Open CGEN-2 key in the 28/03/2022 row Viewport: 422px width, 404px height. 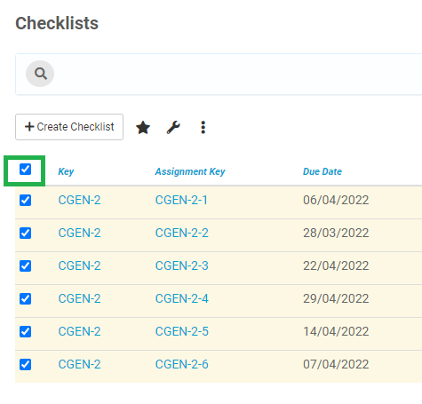click(x=79, y=234)
